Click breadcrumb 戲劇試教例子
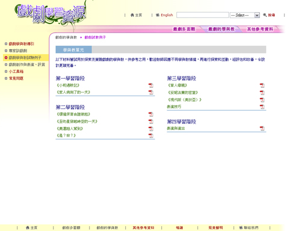Viewport: 308px width, 231px height. (x=95, y=37)
